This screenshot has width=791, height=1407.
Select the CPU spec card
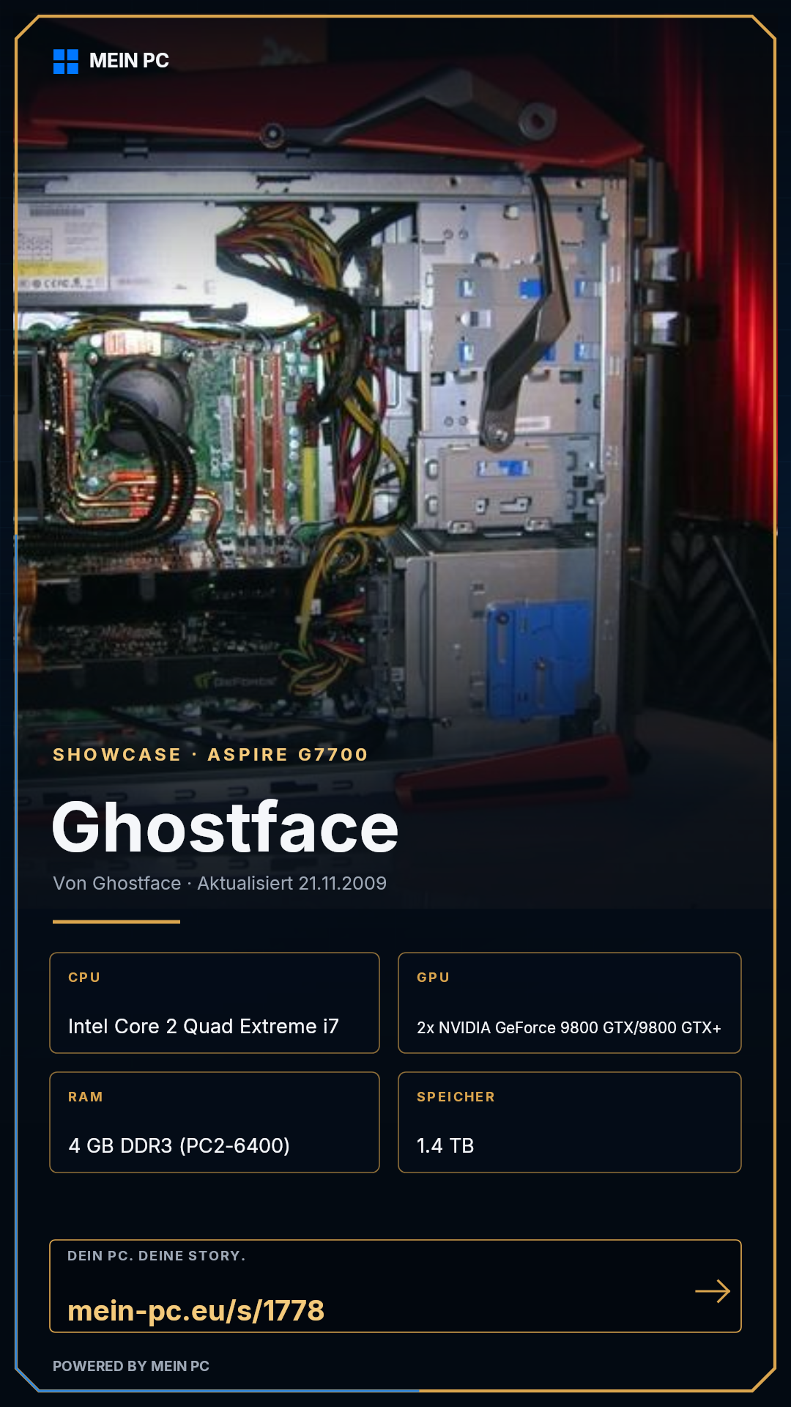[x=215, y=1002]
